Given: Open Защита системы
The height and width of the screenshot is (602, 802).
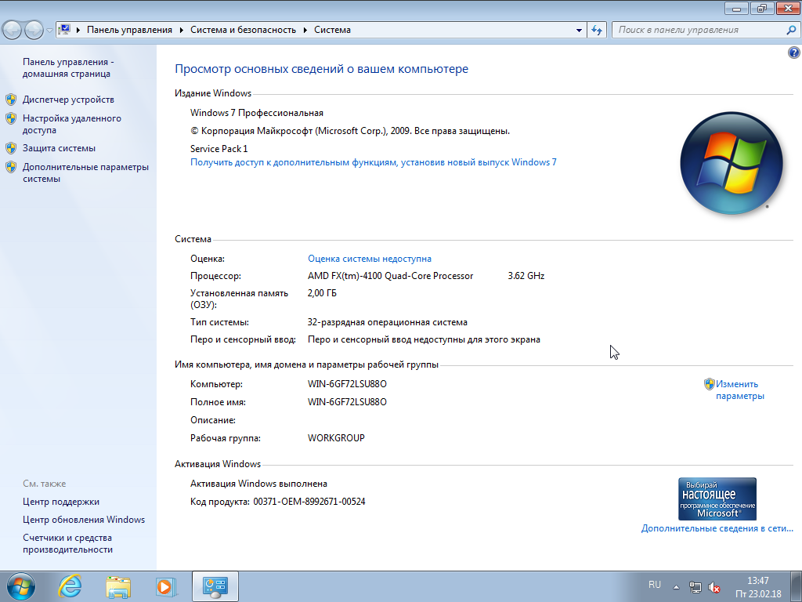Looking at the screenshot, I should click(x=59, y=148).
